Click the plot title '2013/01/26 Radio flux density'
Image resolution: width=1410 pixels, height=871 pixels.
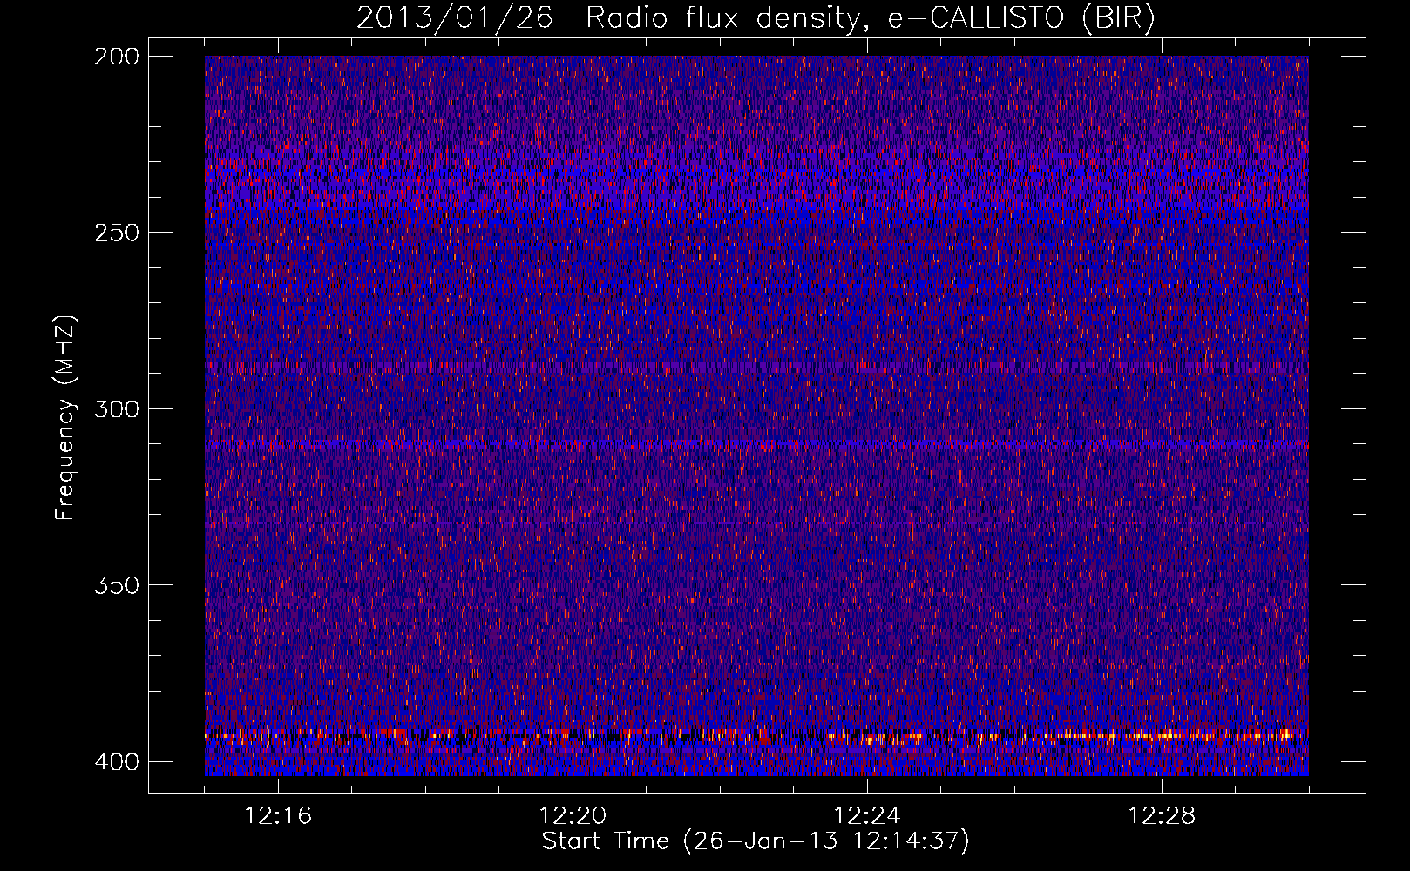[x=756, y=18]
